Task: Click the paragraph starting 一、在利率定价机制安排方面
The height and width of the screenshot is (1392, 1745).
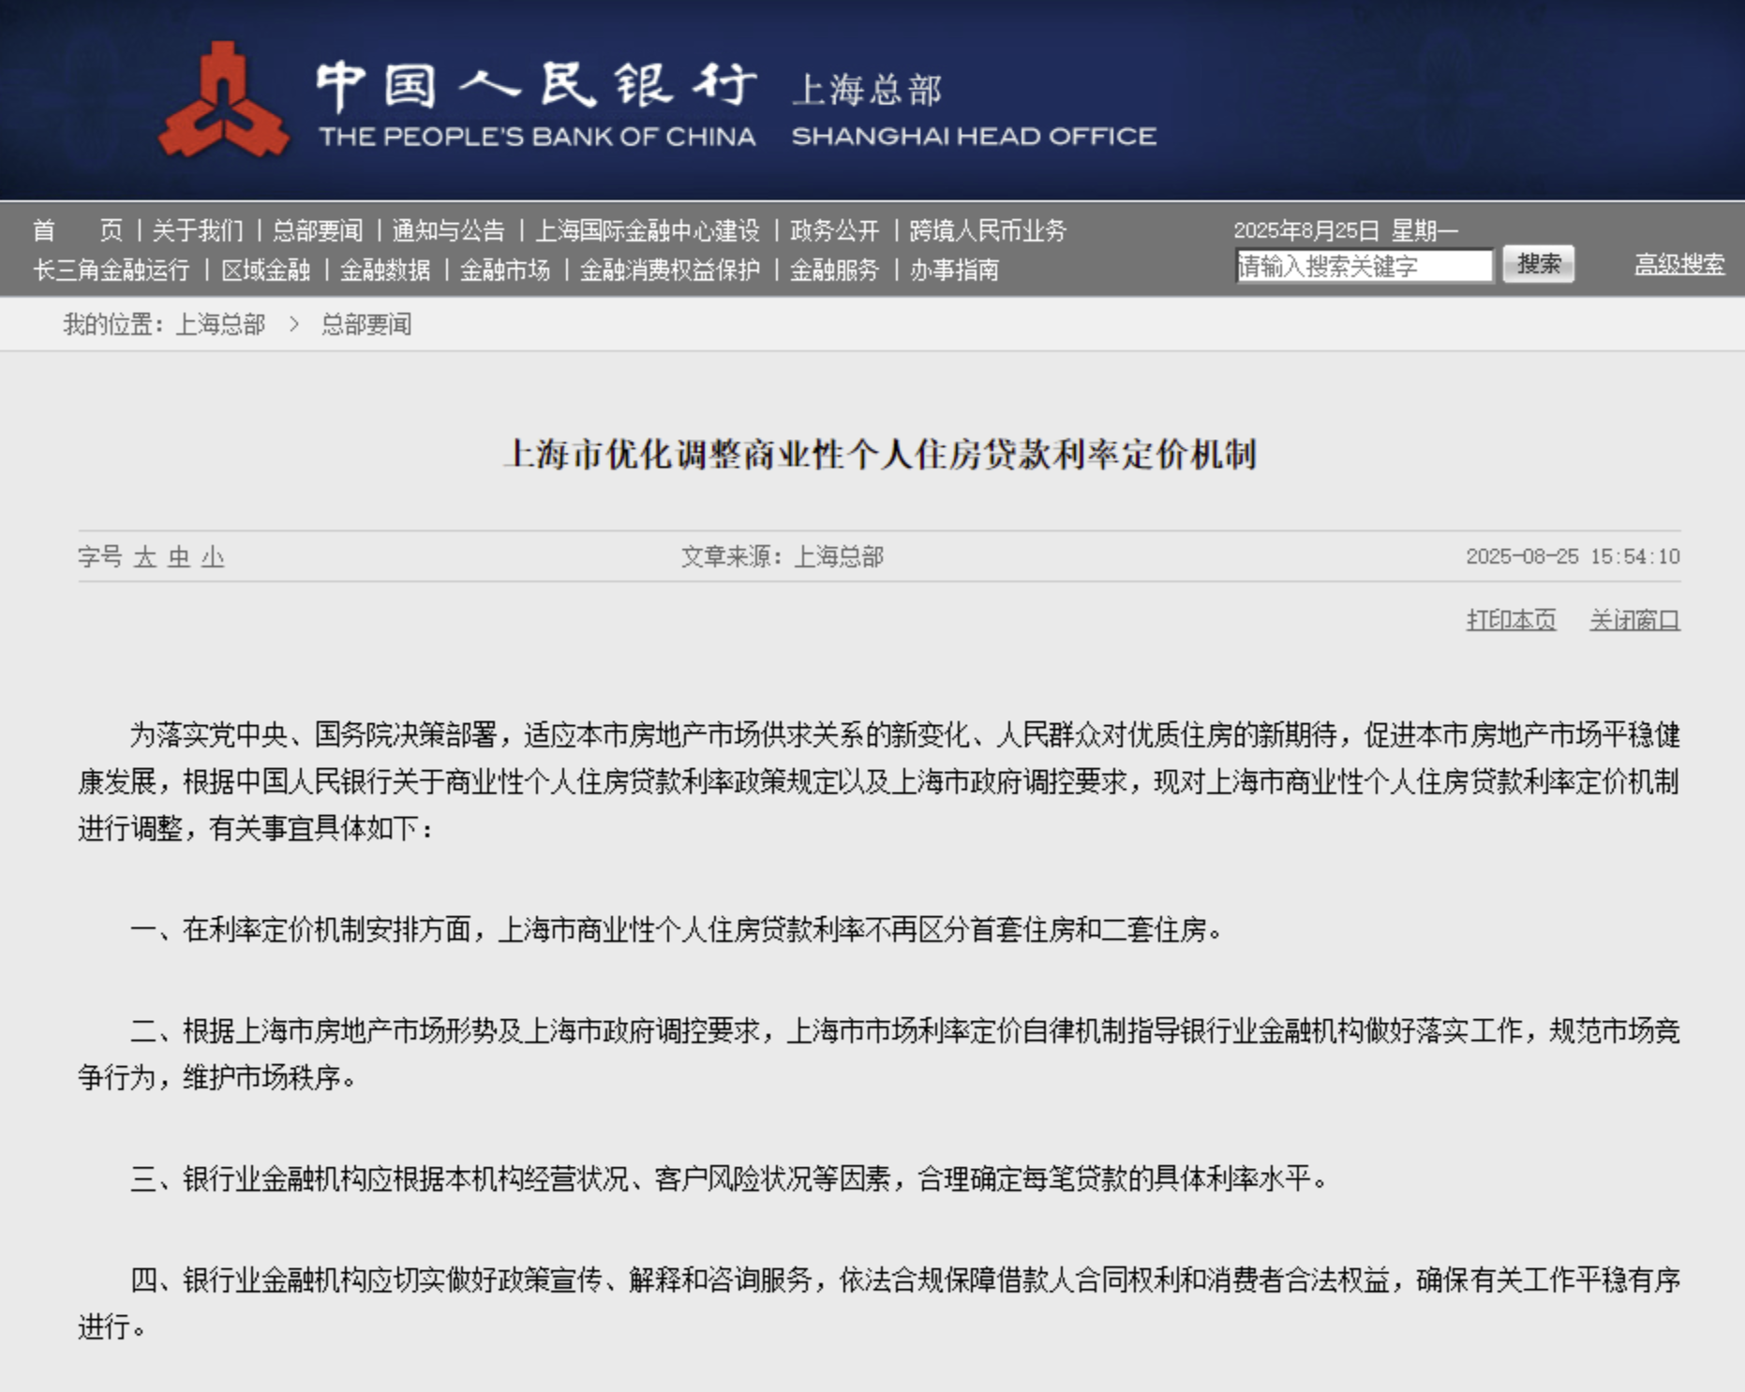Action: pos(679,930)
